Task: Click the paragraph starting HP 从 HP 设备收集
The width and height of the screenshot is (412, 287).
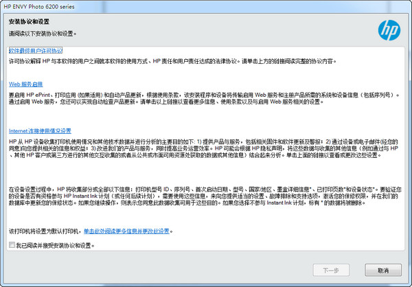Action: click(204, 148)
